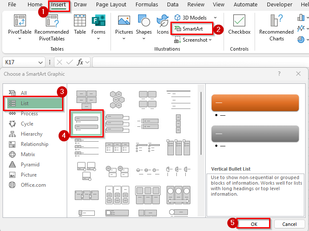Confirm formula entry with the checkmark icon

click(x=70, y=63)
